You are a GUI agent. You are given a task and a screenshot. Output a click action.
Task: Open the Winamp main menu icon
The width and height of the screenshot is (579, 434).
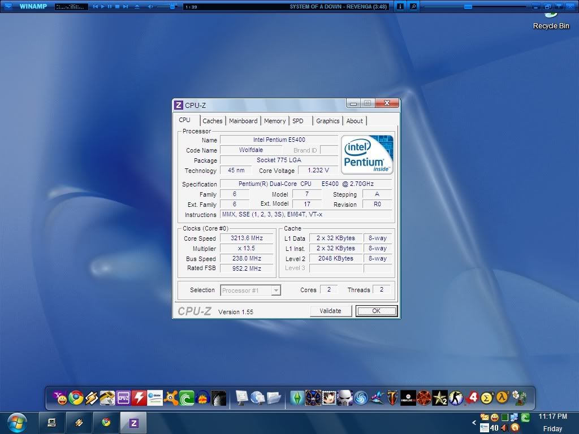coord(8,6)
